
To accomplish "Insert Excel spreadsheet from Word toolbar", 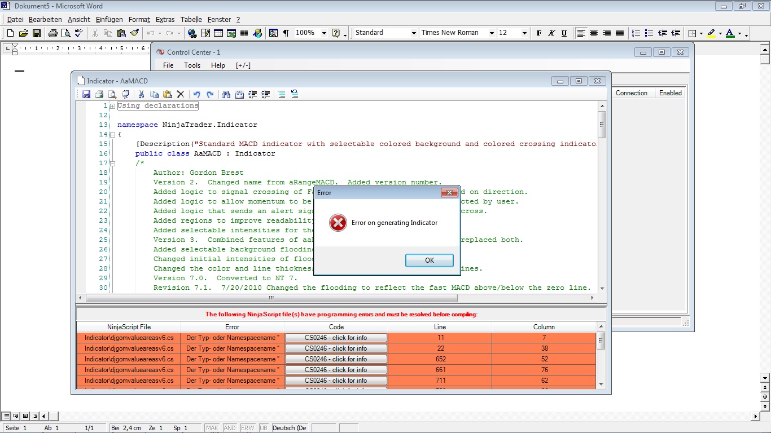I will click(x=231, y=33).
